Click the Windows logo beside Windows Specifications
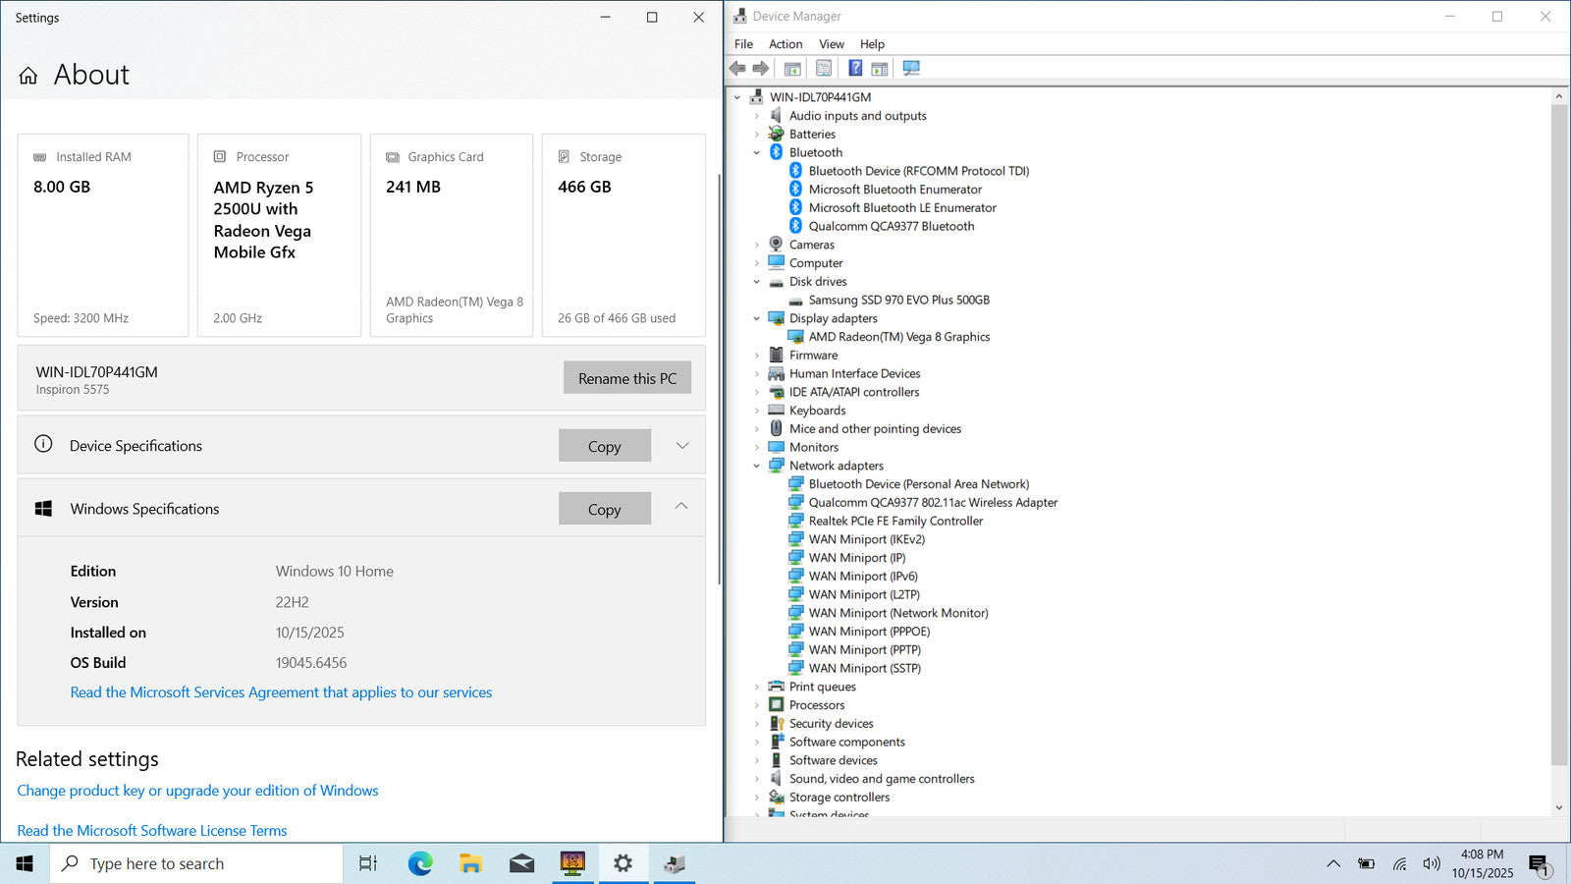1571x884 pixels. point(43,509)
